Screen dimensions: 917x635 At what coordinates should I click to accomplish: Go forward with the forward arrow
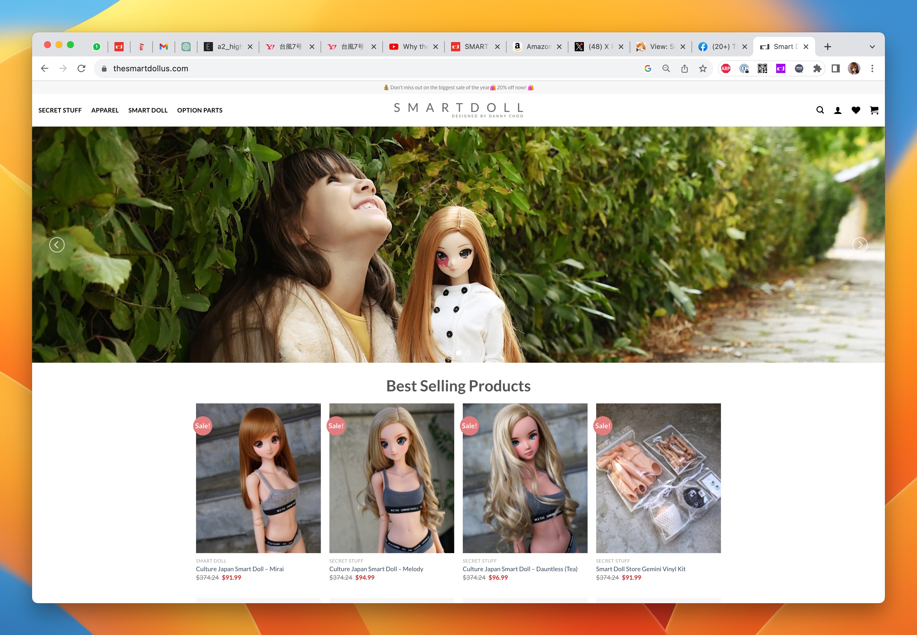coord(63,68)
